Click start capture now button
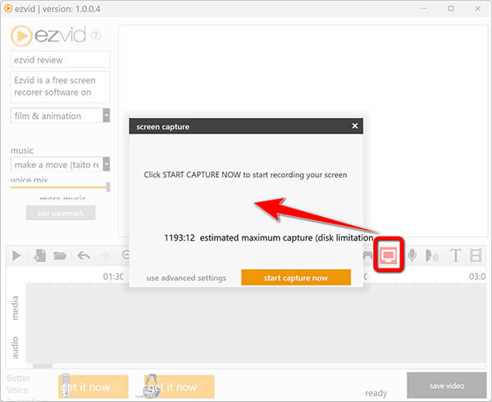Image resolution: width=492 pixels, height=402 pixels. click(x=296, y=278)
